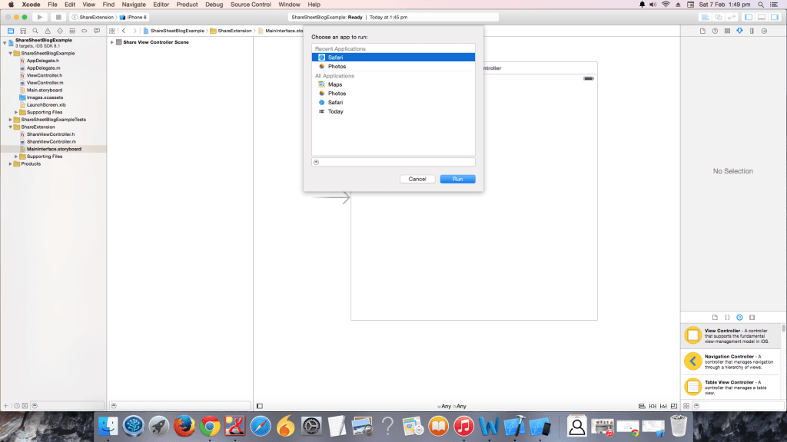Show the Code Snippet library
This screenshot has width=787, height=442.
click(727, 317)
